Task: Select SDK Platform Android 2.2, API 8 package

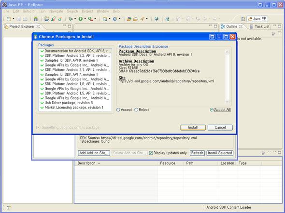Action: pos(75,55)
